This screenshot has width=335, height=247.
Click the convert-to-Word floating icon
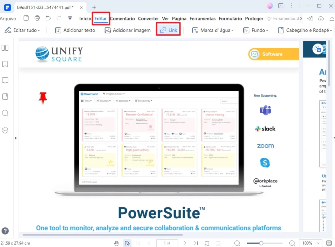[x=317, y=49]
